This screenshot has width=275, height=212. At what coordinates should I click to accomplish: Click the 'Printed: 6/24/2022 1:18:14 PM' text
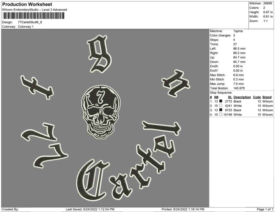point(183,209)
